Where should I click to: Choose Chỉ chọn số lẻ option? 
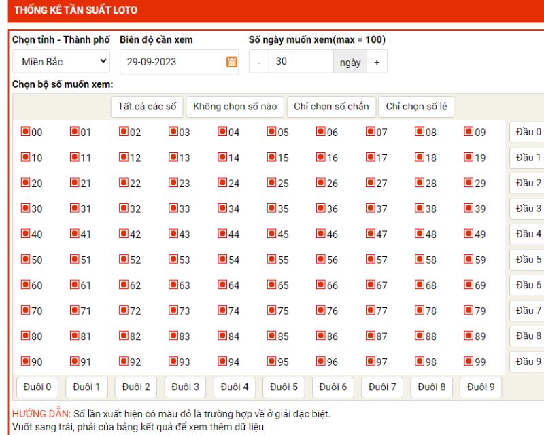point(416,107)
